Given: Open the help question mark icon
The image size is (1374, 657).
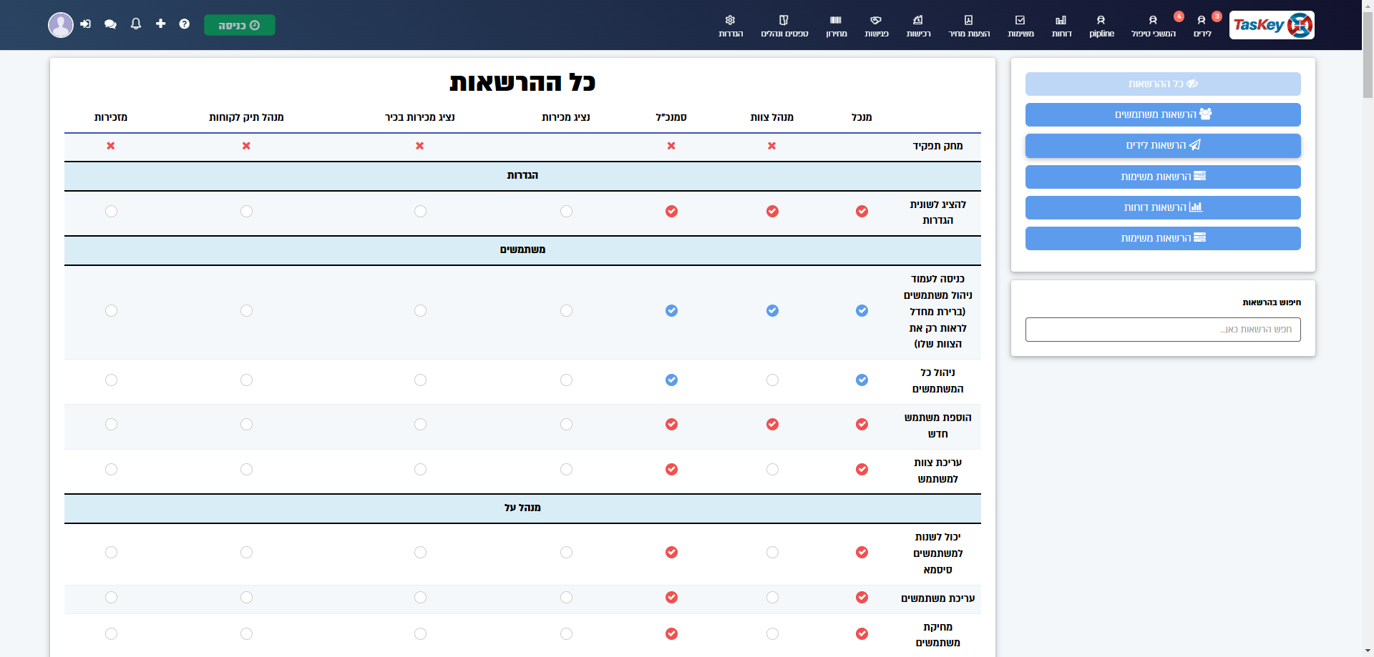Looking at the screenshot, I should 185,24.
